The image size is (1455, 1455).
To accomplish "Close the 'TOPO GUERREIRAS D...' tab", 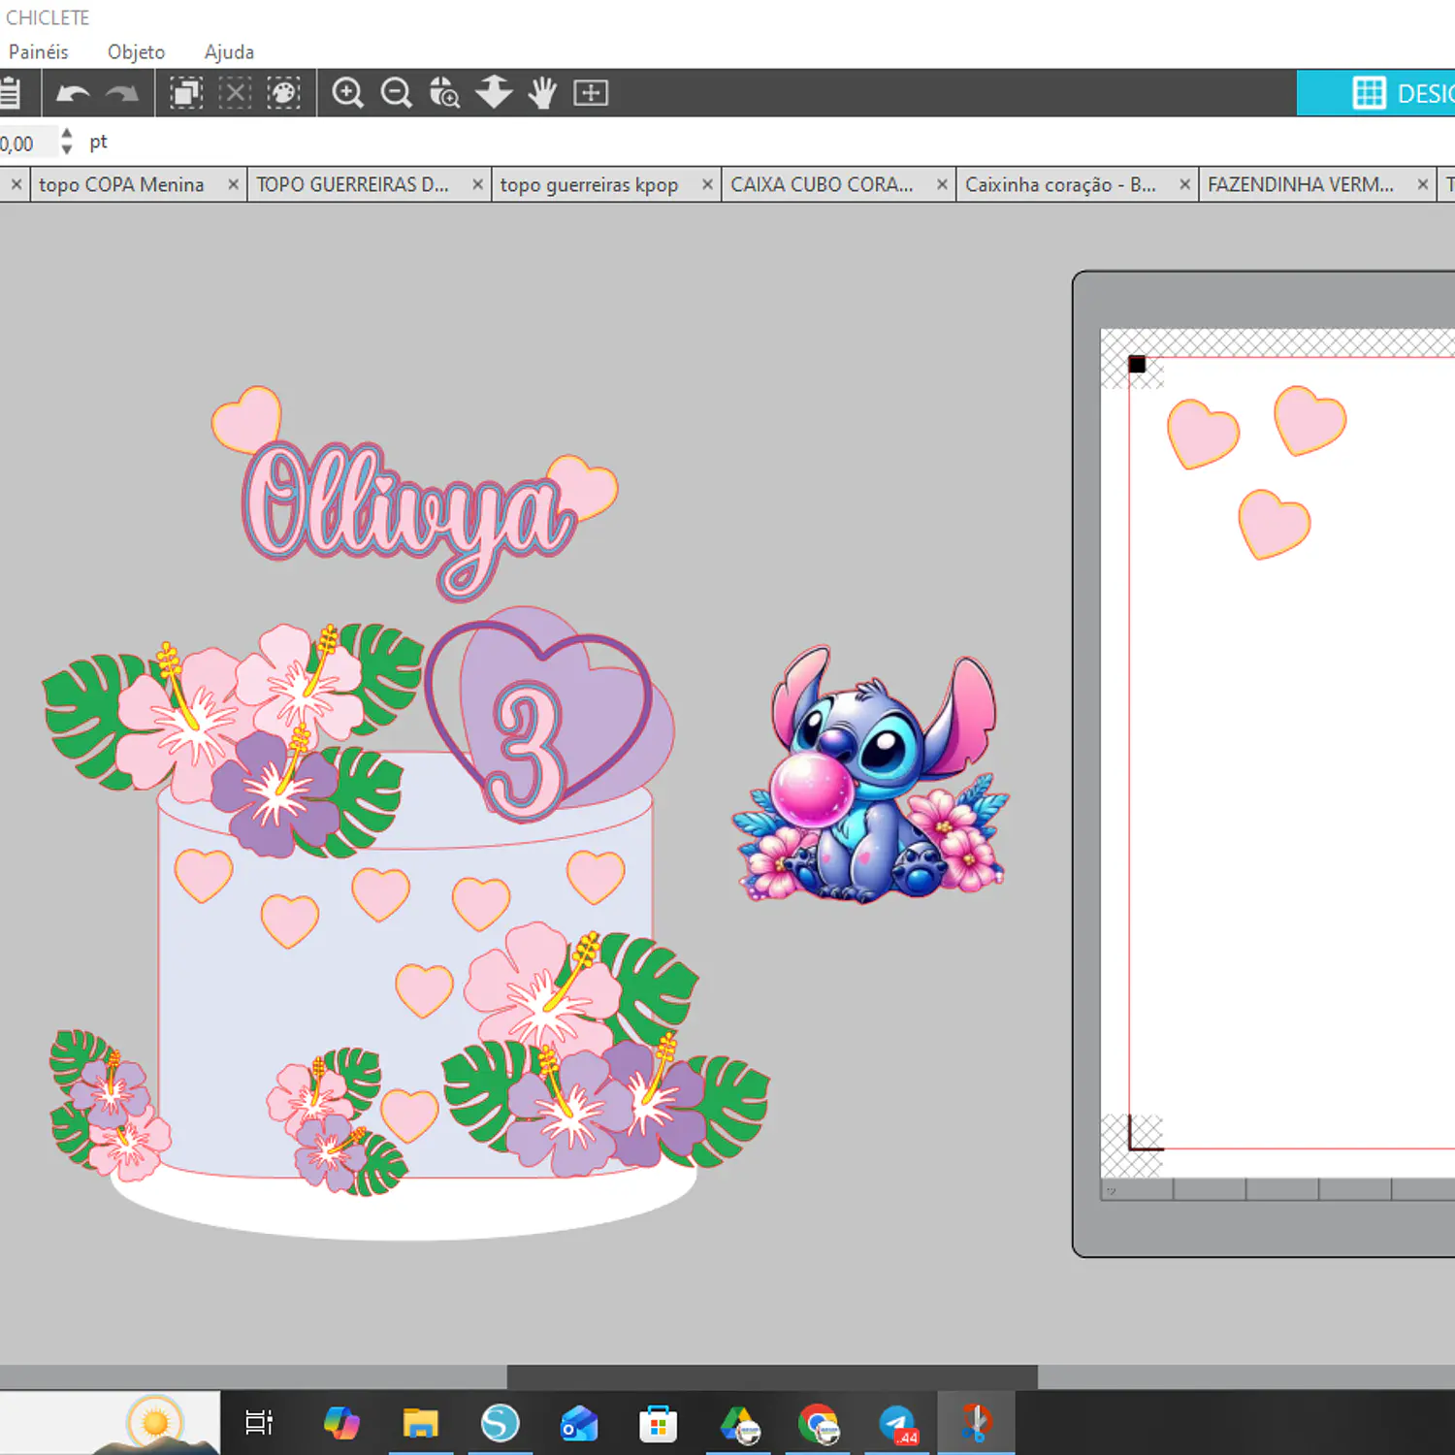I will point(477,184).
